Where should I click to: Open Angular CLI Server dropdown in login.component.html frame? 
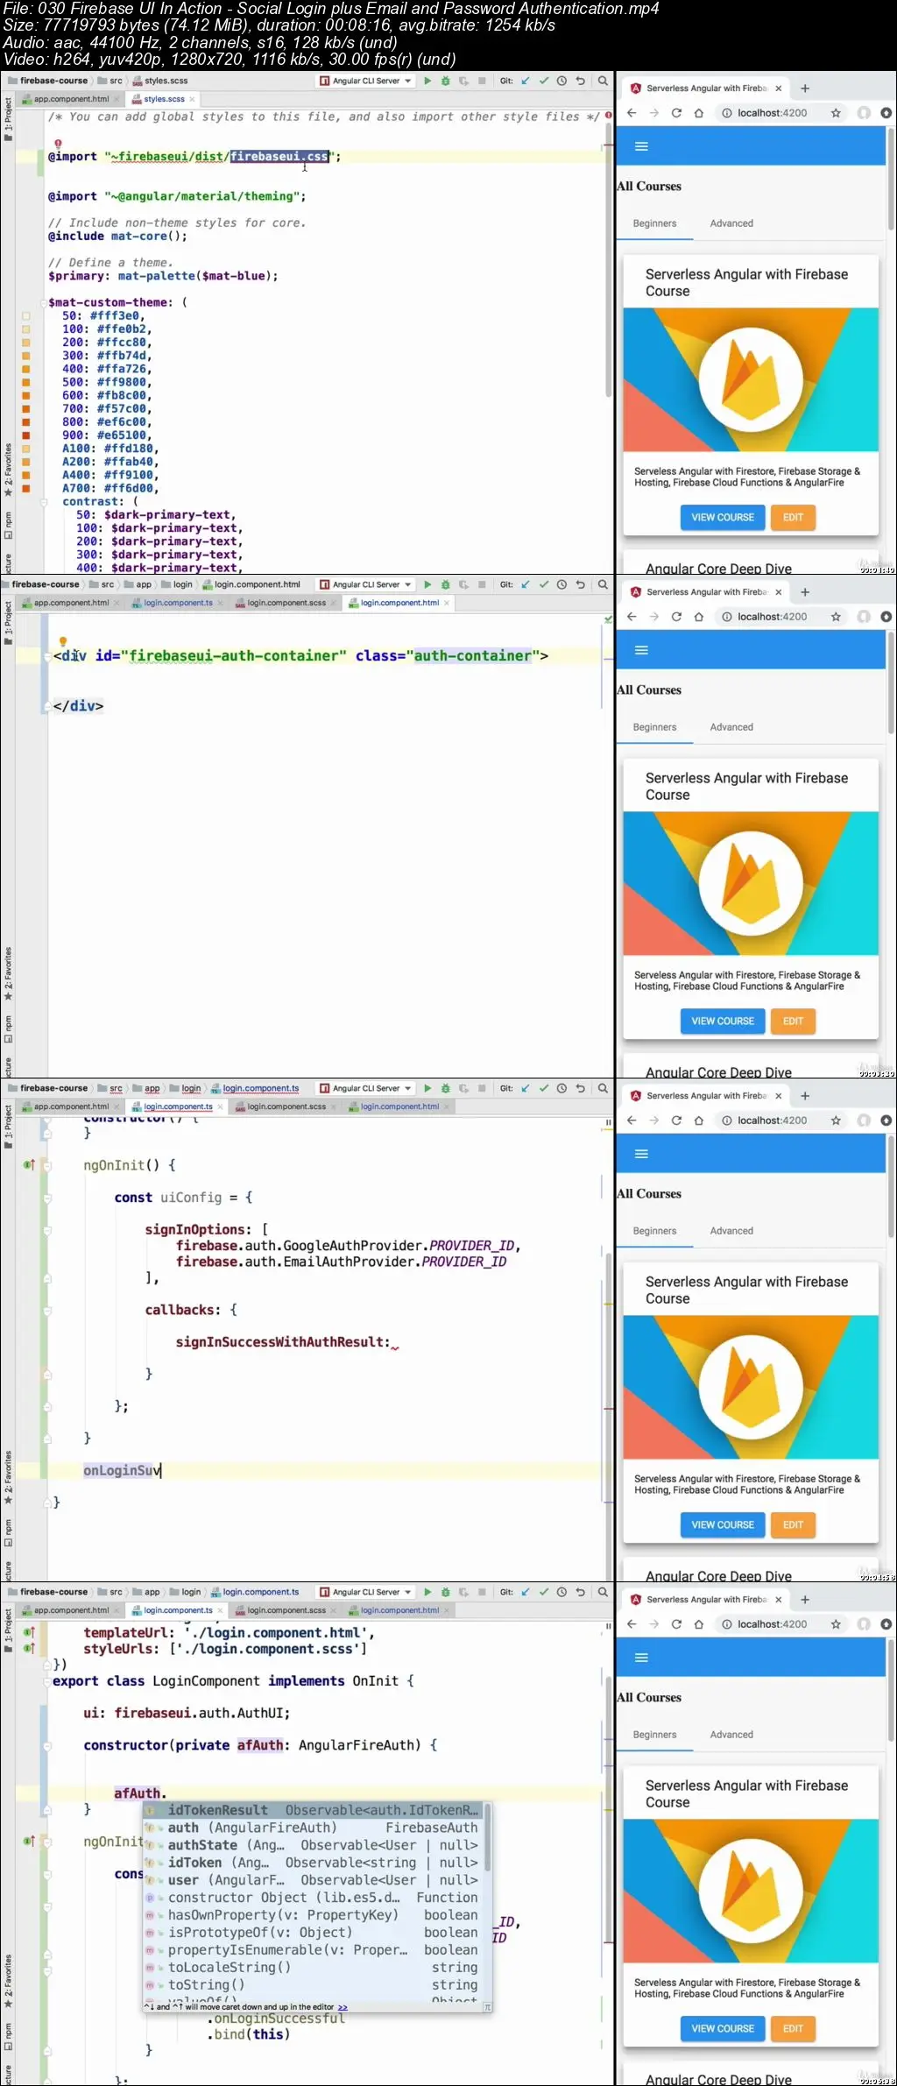365,584
